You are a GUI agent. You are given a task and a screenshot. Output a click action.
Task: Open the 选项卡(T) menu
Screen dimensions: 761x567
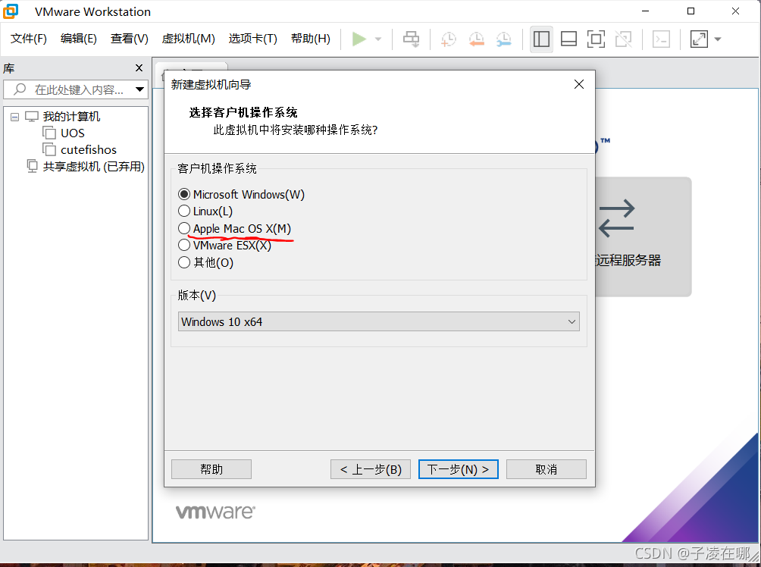[253, 39]
